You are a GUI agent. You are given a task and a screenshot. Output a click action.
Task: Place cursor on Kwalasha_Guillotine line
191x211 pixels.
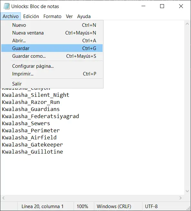point(32,152)
